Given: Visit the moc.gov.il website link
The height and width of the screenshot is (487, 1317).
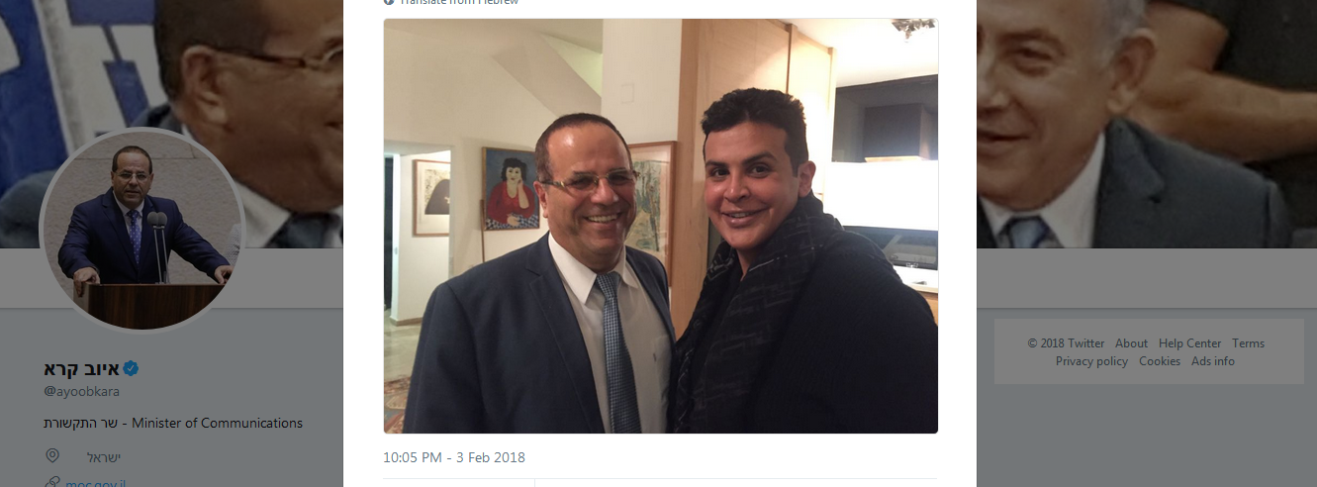Looking at the screenshot, I should click(x=95, y=483).
